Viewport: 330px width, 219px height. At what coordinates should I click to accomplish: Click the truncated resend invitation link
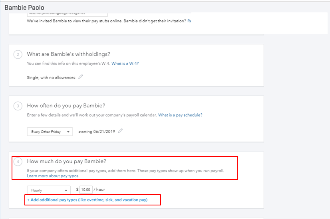click(189, 21)
